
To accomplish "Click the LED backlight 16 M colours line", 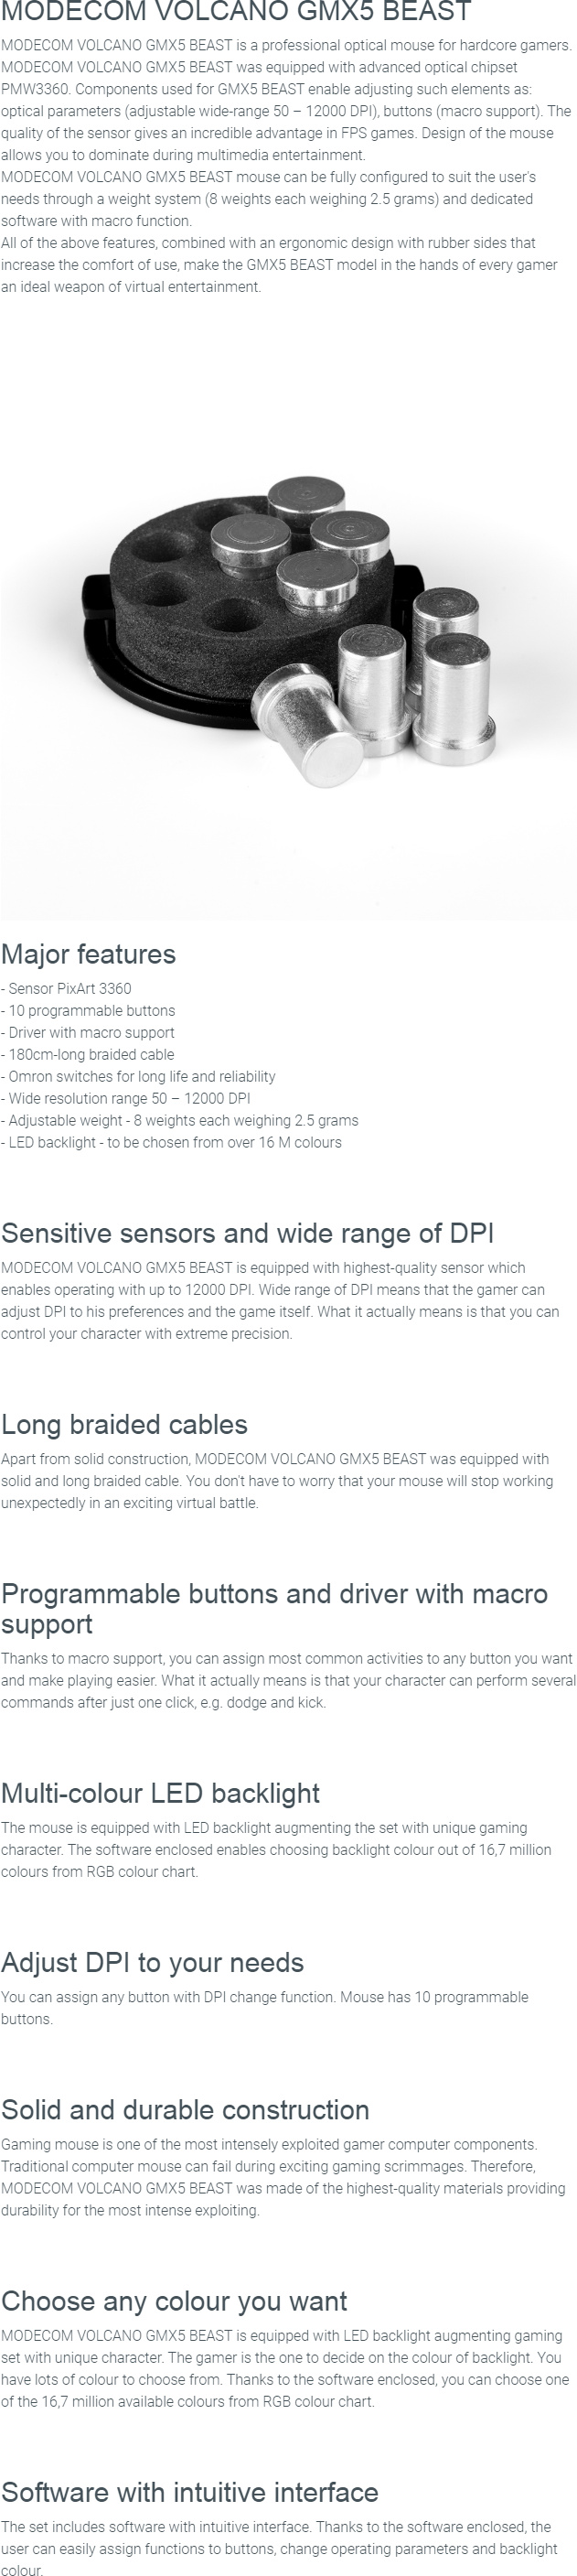I will (x=171, y=1142).
